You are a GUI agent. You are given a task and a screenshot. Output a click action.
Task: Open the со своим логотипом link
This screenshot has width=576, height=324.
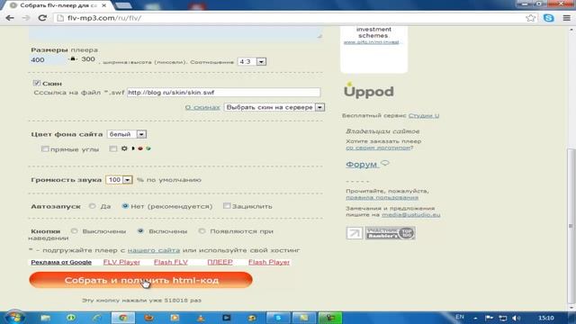click(378, 148)
